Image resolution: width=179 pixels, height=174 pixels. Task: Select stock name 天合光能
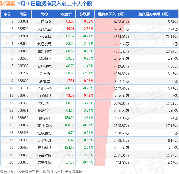(44, 29)
